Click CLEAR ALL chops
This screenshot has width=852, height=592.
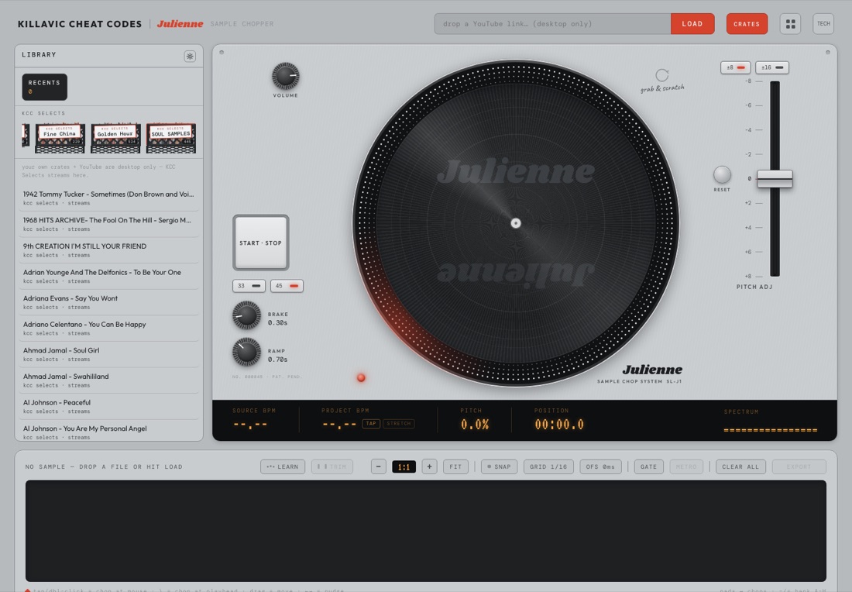[x=740, y=466]
